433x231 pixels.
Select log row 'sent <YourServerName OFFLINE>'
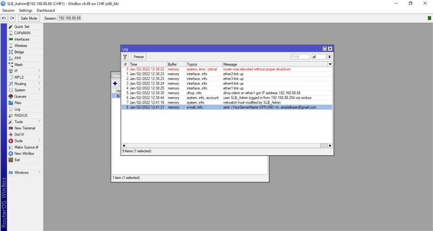227,107
